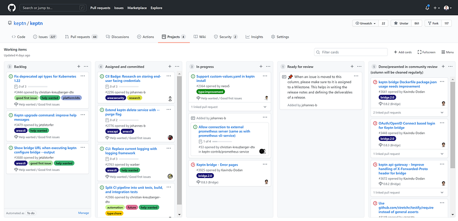Open menu on Extend keptn delete service card
The height and width of the screenshot is (221, 458).
(x=169, y=109)
